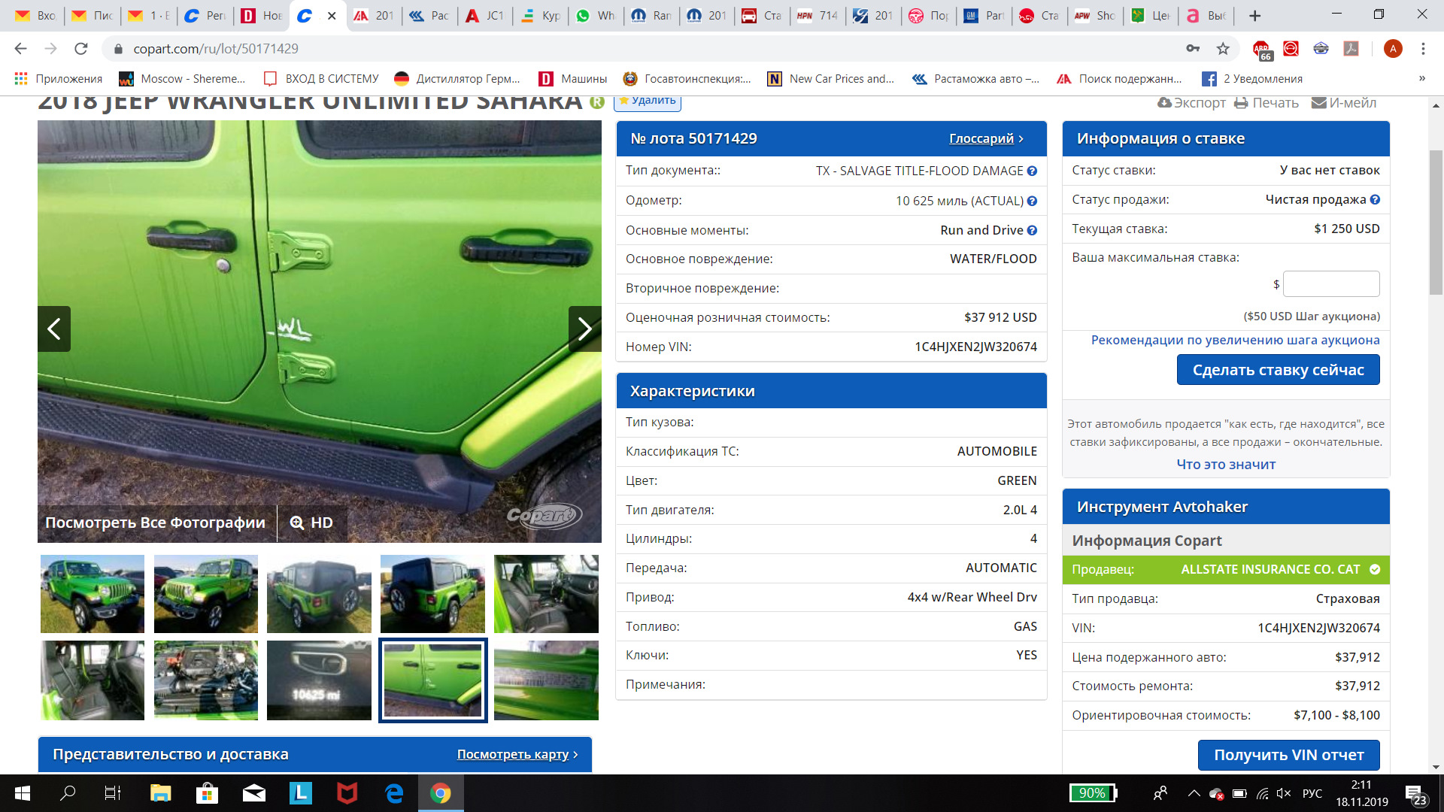
Task: Open taskbar clock 2:11 date
Action: point(1361,793)
